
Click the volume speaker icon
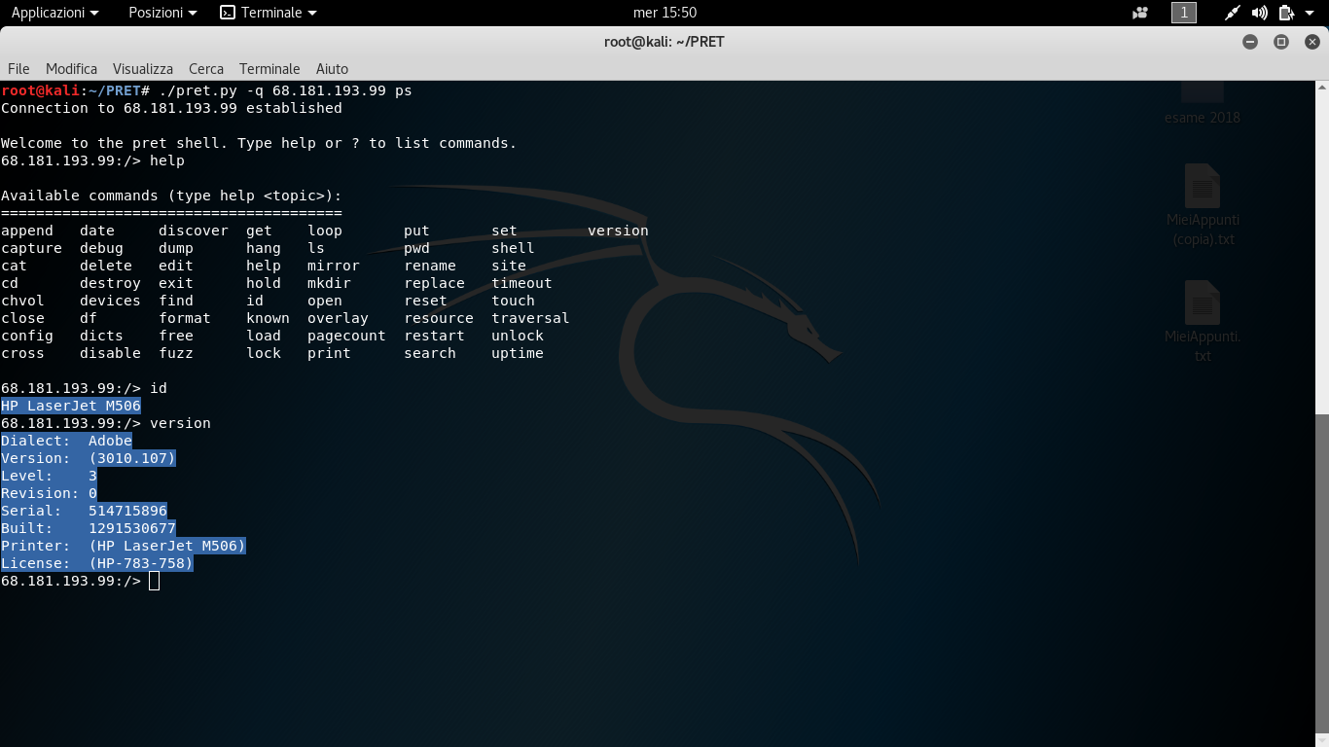pos(1260,13)
